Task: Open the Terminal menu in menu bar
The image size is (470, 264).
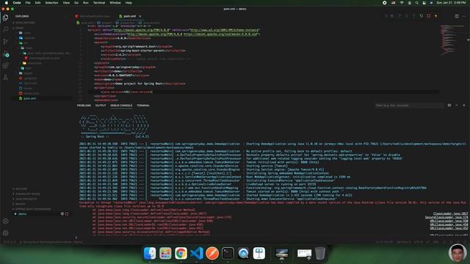Action: [x=99, y=3]
